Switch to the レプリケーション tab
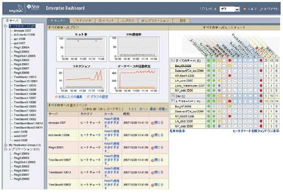 pos(155,21)
